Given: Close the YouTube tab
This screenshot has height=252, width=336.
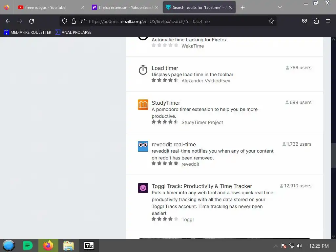Looking at the screenshot, I should click(x=83, y=7).
